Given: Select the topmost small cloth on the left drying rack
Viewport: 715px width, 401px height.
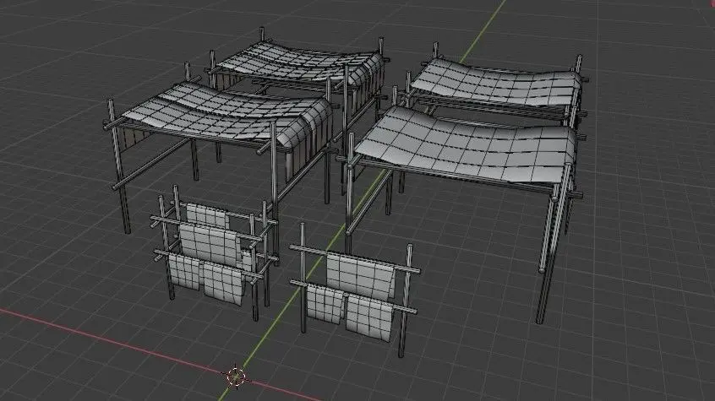Looking at the screenshot, I should point(207,215).
